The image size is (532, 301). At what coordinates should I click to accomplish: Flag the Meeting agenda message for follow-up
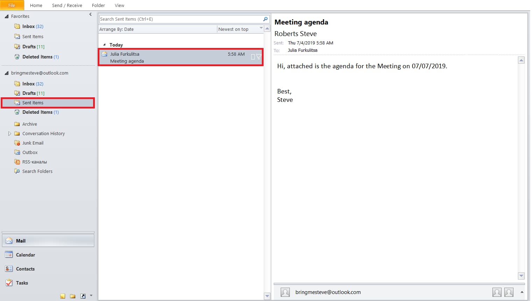pyautogui.click(x=259, y=57)
